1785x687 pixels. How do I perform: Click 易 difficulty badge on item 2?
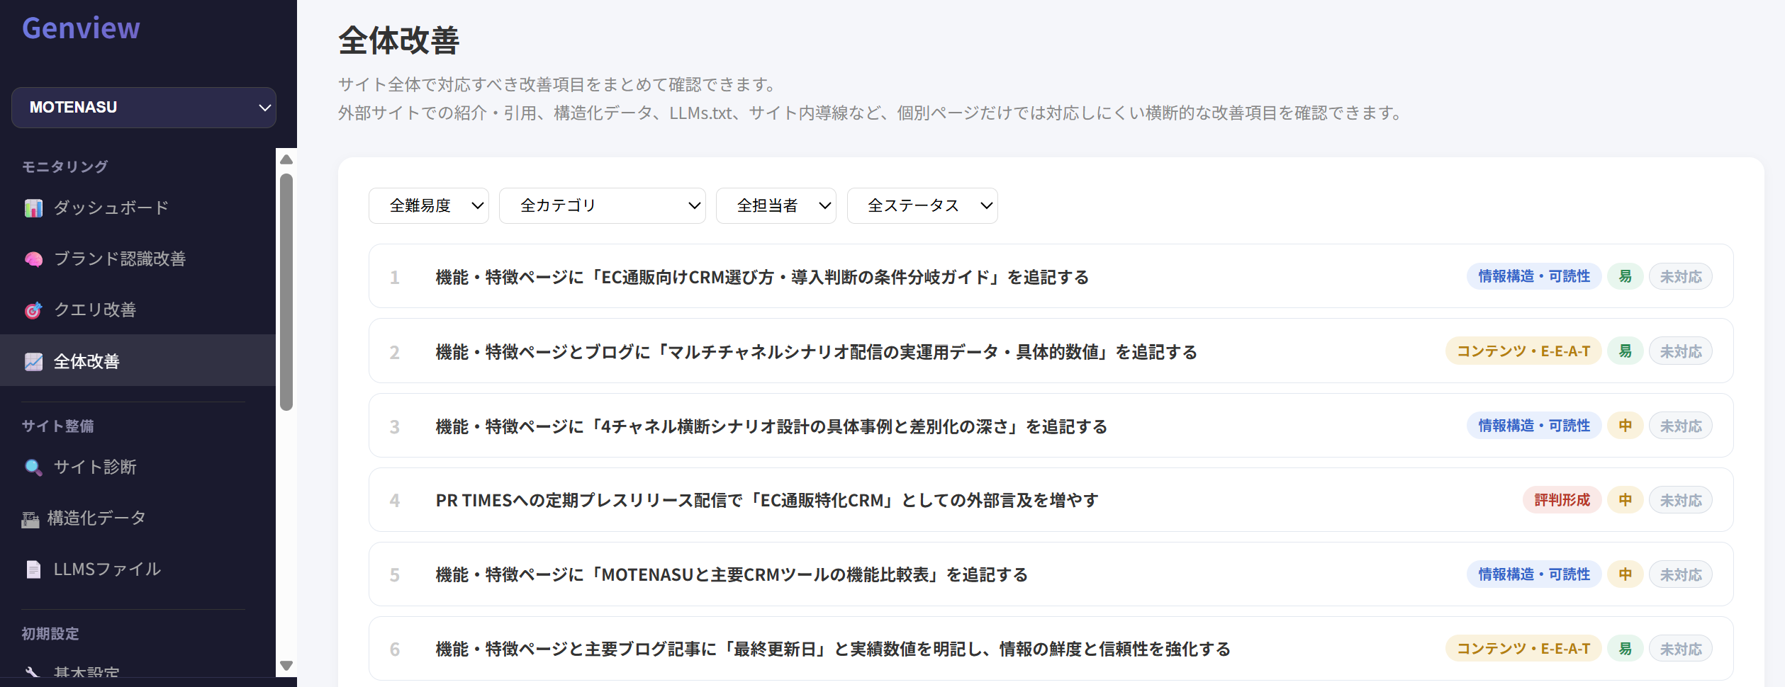tap(1625, 351)
